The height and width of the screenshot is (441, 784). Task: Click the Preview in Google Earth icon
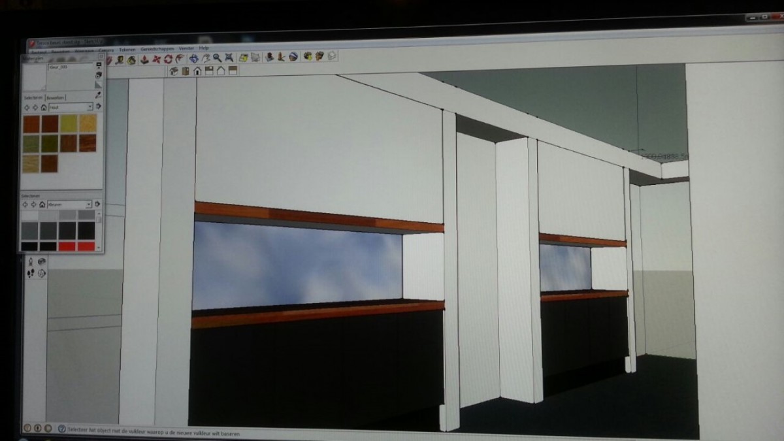[x=293, y=57]
